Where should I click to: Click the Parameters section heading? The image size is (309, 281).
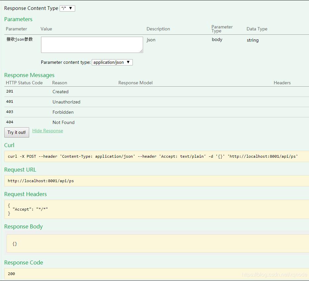18,19
